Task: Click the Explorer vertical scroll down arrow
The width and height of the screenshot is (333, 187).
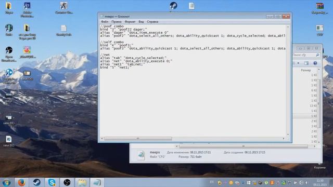Action: point(319,142)
